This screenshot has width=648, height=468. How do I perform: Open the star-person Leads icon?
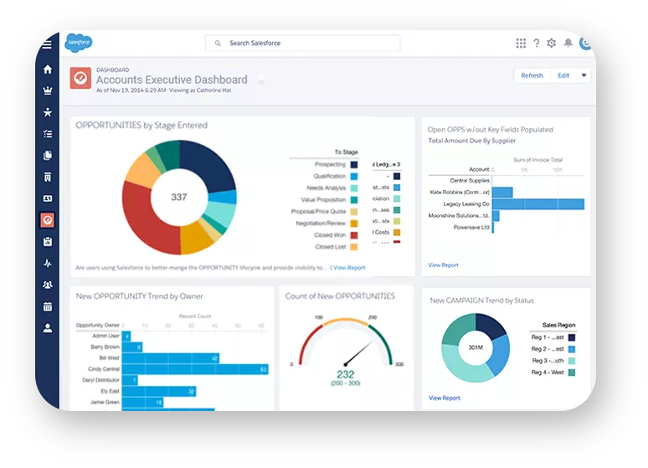(x=48, y=112)
